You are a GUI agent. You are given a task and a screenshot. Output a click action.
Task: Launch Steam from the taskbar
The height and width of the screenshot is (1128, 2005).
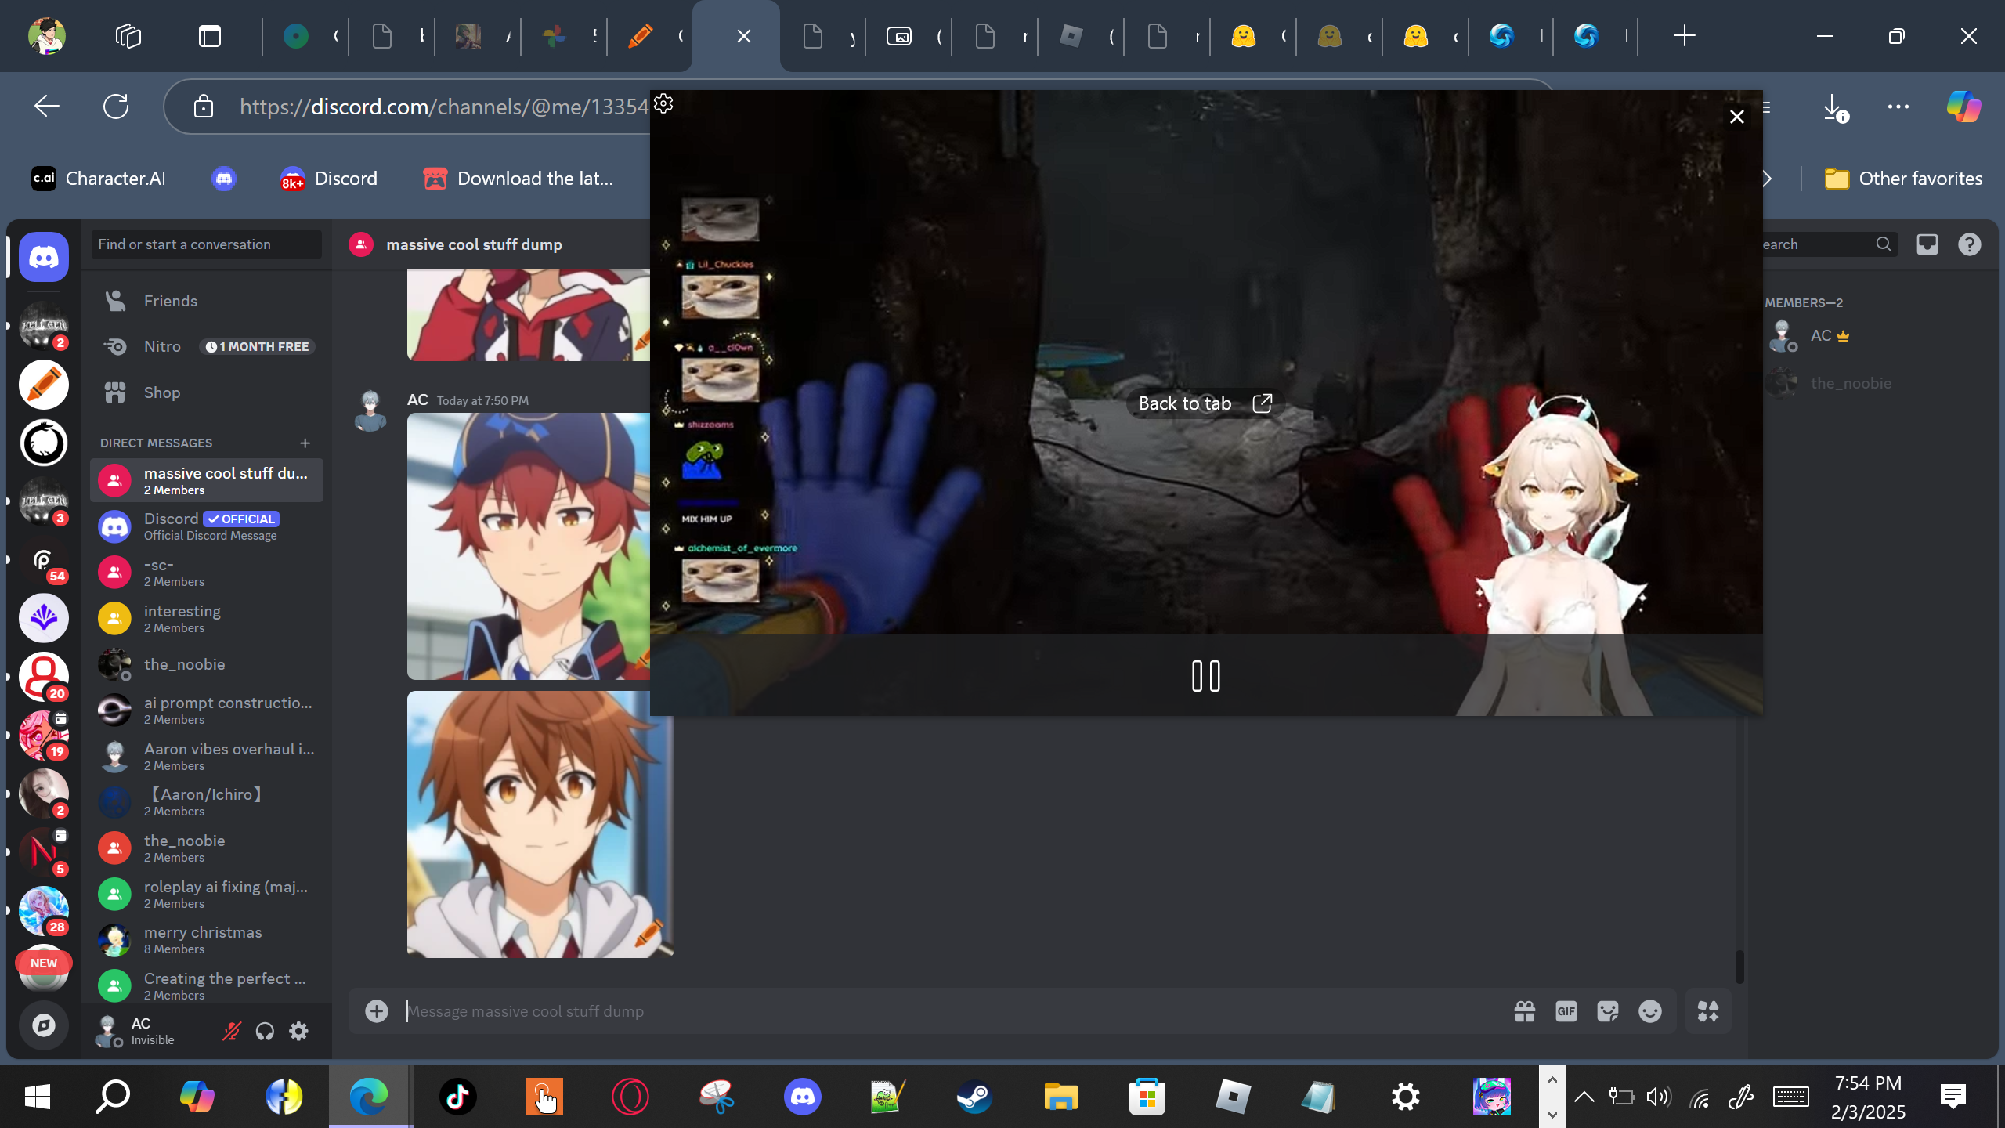click(x=974, y=1097)
